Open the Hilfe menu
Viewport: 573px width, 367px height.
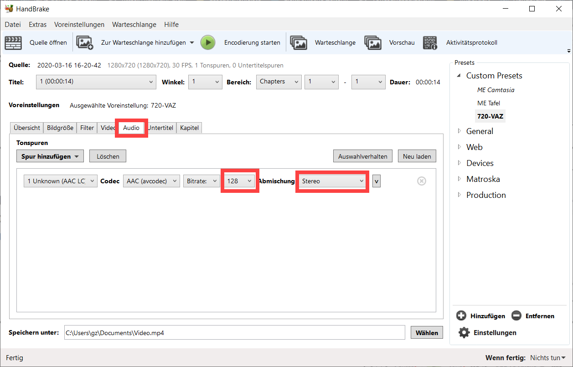coord(171,25)
